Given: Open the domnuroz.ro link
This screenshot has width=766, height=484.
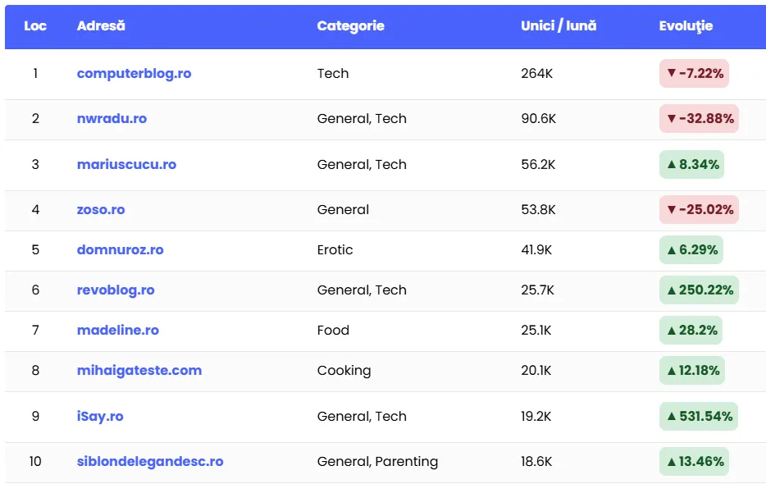Looking at the screenshot, I should pyautogui.click(x=120, y=249).
